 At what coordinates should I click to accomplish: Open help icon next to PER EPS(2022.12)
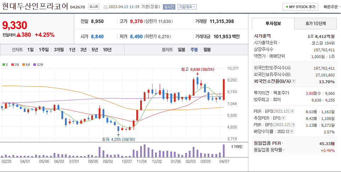coord(292,111)
